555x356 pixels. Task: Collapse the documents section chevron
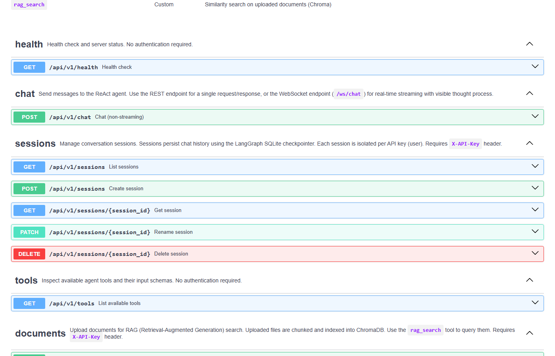tap(530, 333)
